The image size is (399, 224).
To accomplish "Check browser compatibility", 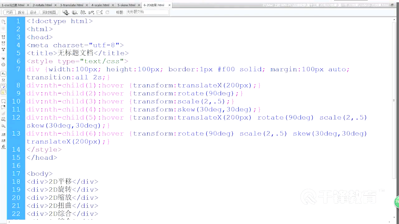I will (99, 12).
